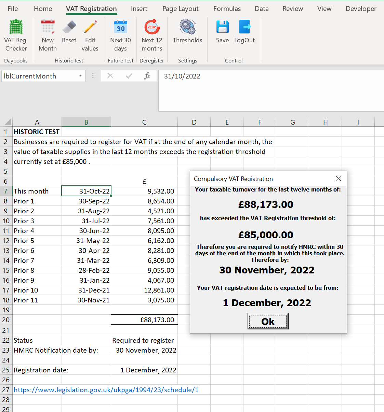Select column H header

[x=325, y=122]
